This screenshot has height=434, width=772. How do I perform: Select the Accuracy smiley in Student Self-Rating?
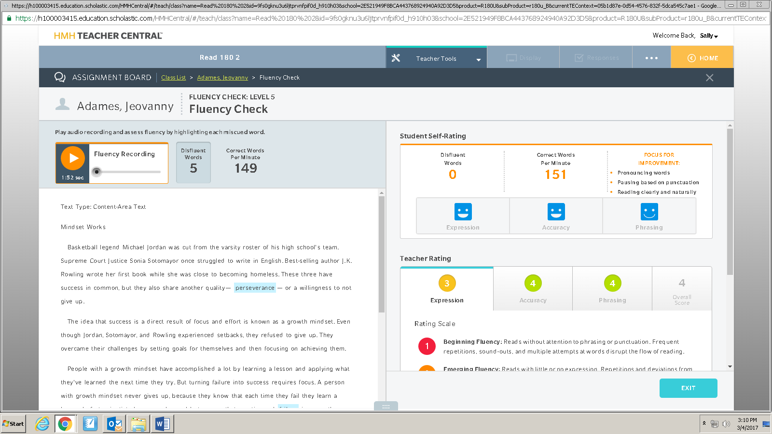pyautogui.click(x=556, y=212)
